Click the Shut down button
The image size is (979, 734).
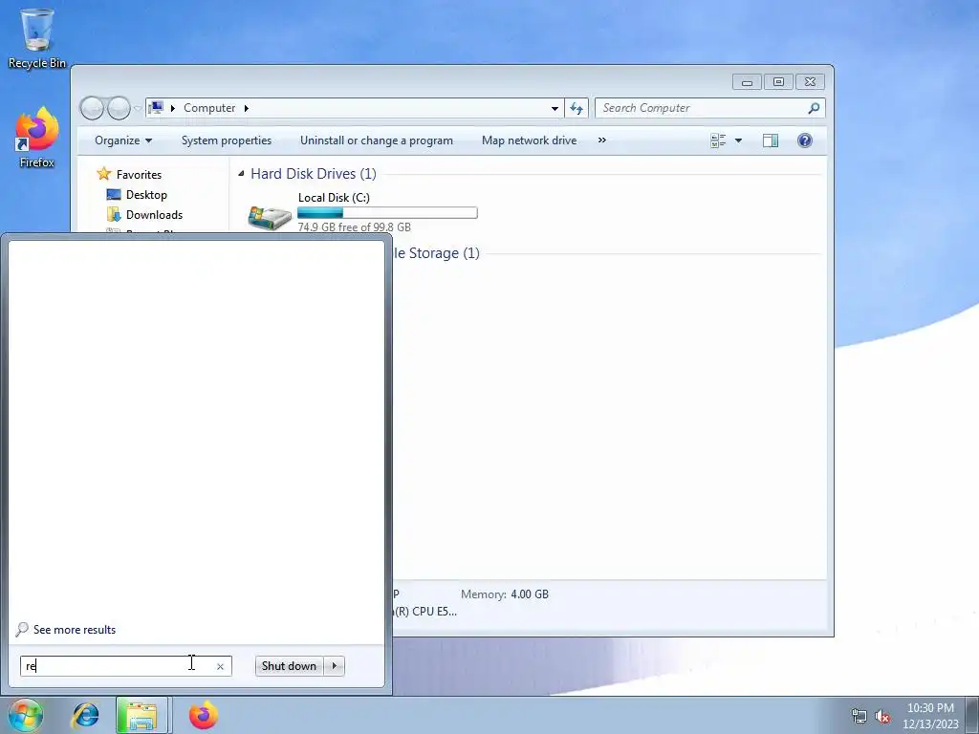289,666
